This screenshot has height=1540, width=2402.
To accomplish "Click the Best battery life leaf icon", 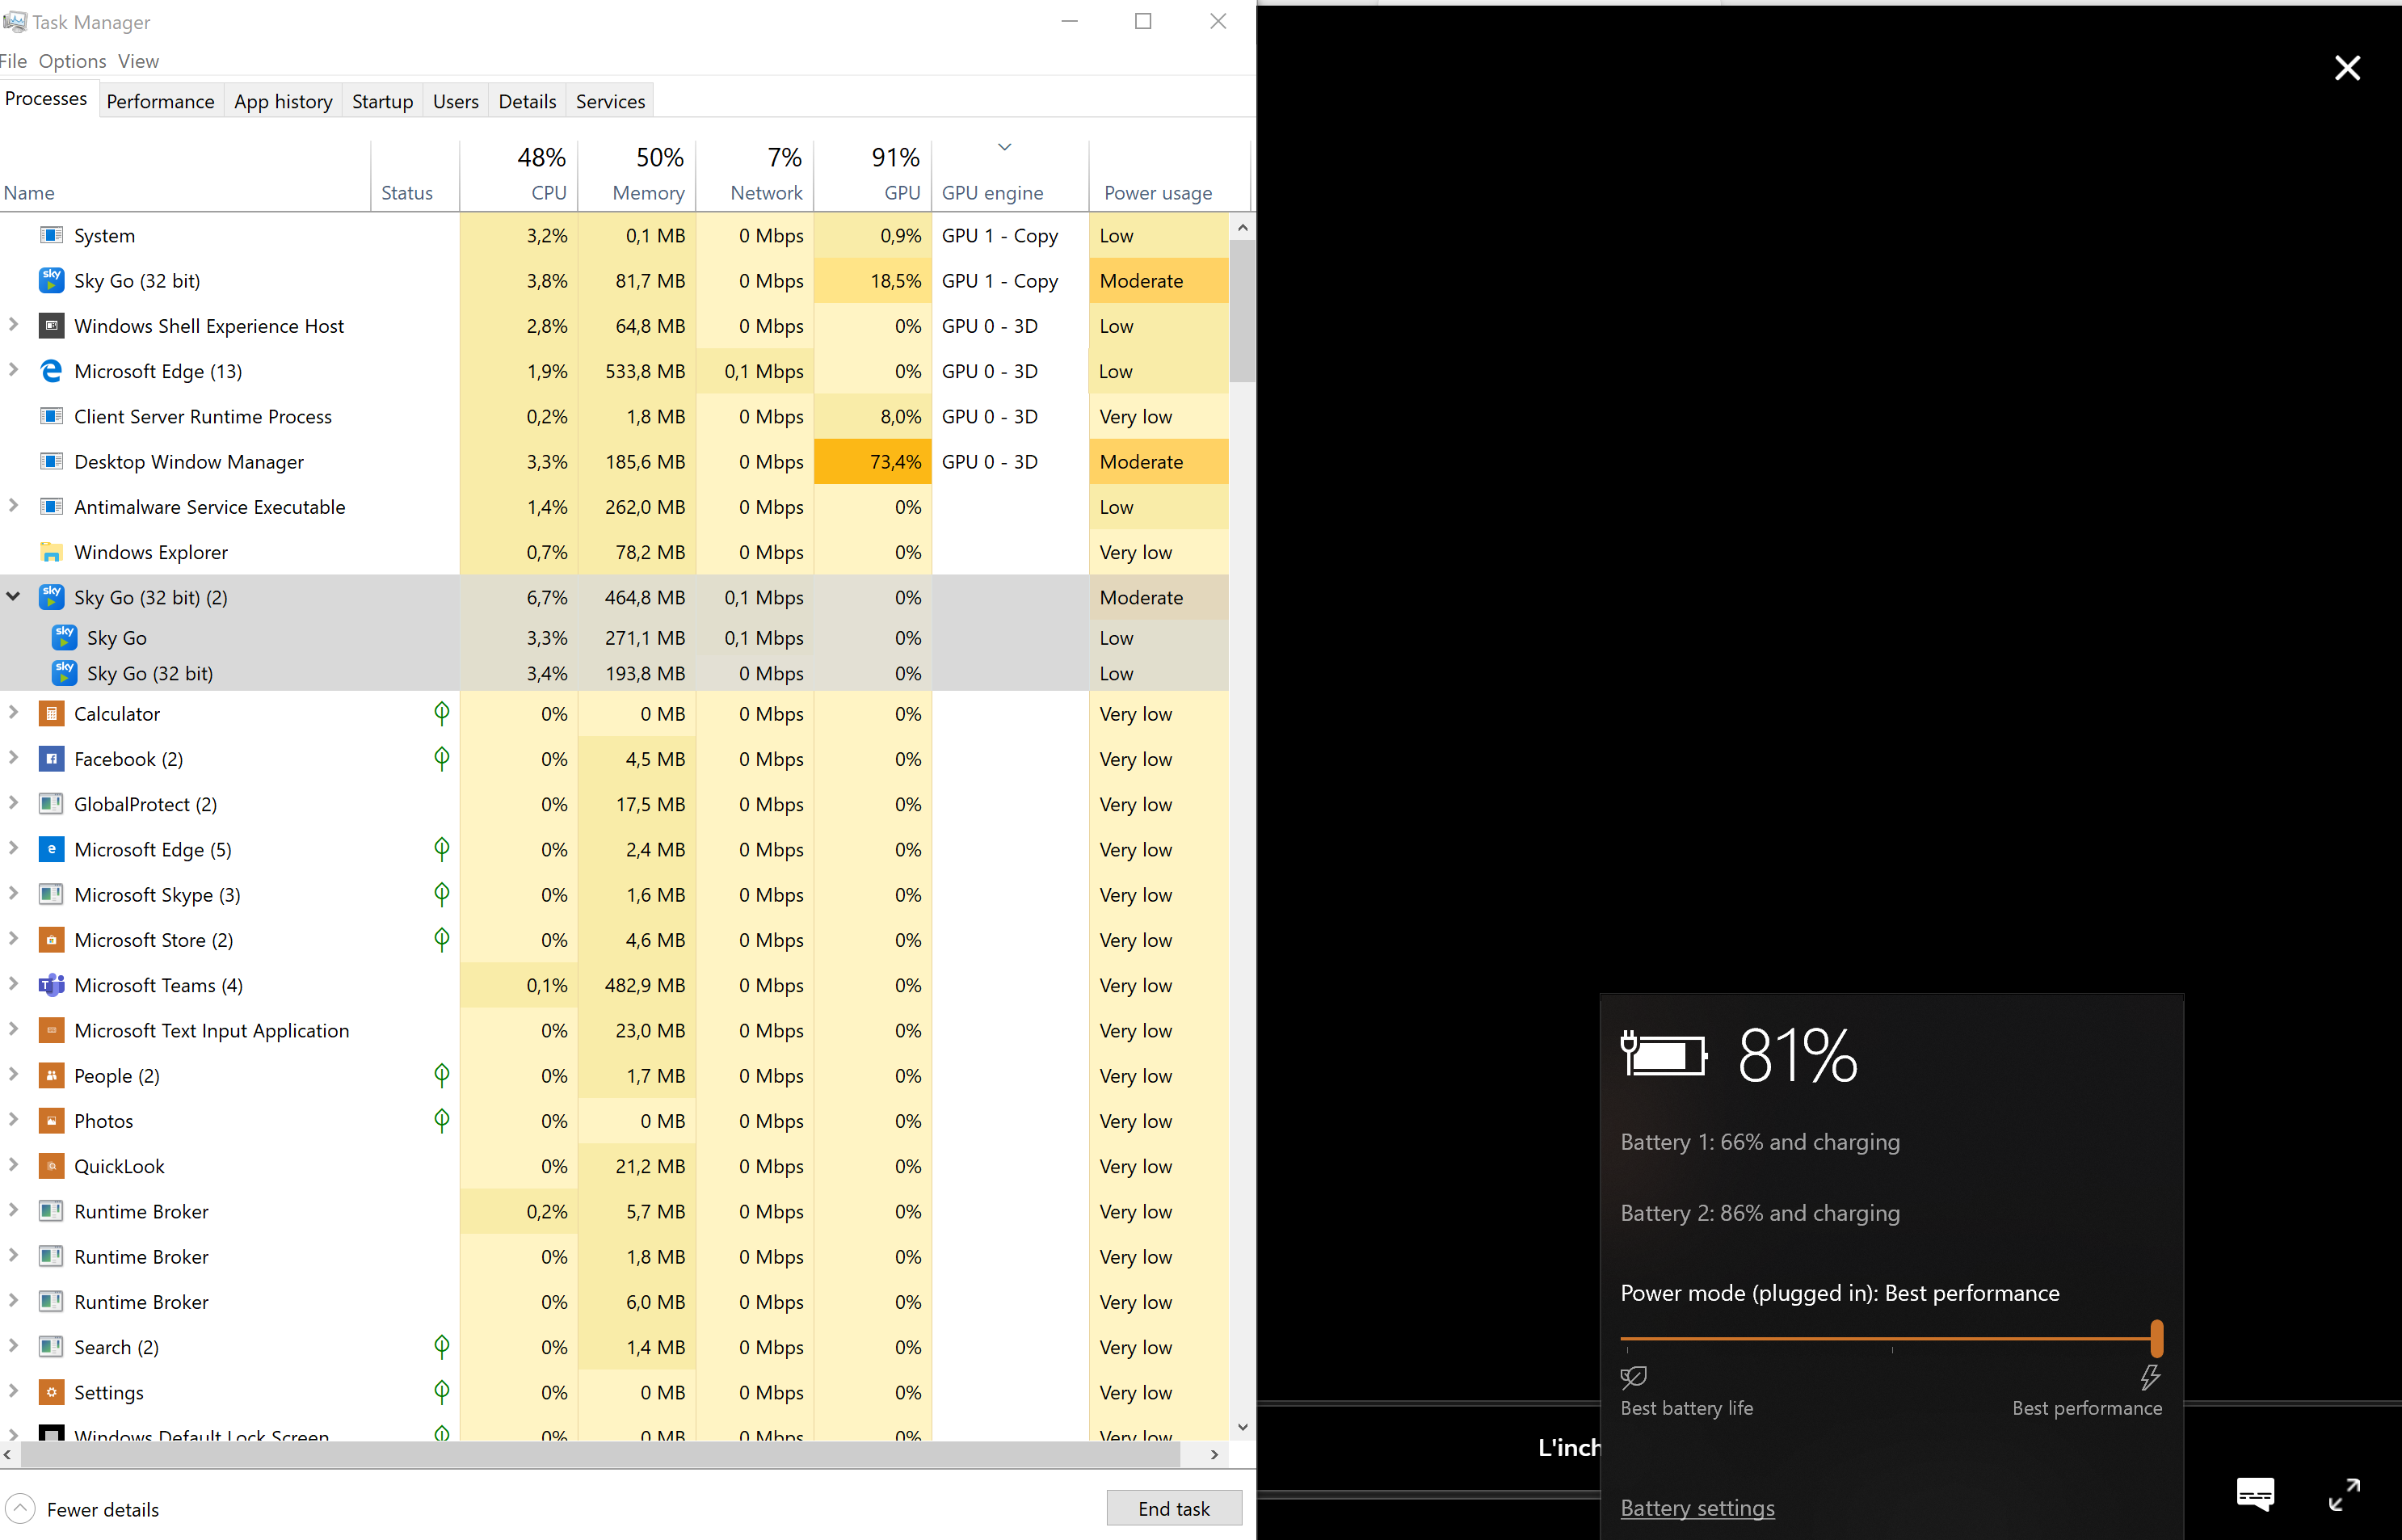I will 1633,1377.
